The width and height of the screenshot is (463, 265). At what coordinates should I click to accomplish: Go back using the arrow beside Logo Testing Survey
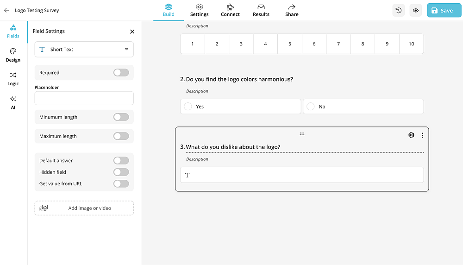tap(6, 10)
